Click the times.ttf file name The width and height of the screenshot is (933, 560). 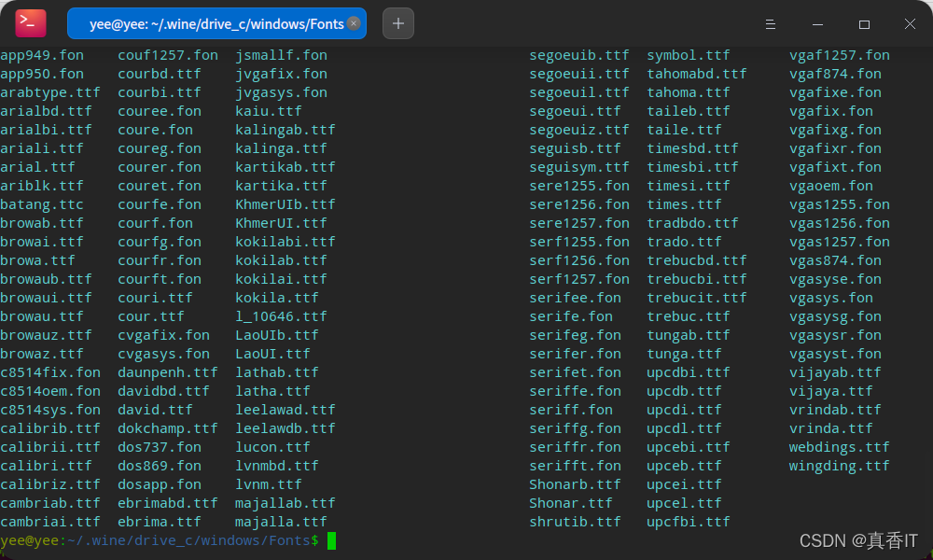684,204
